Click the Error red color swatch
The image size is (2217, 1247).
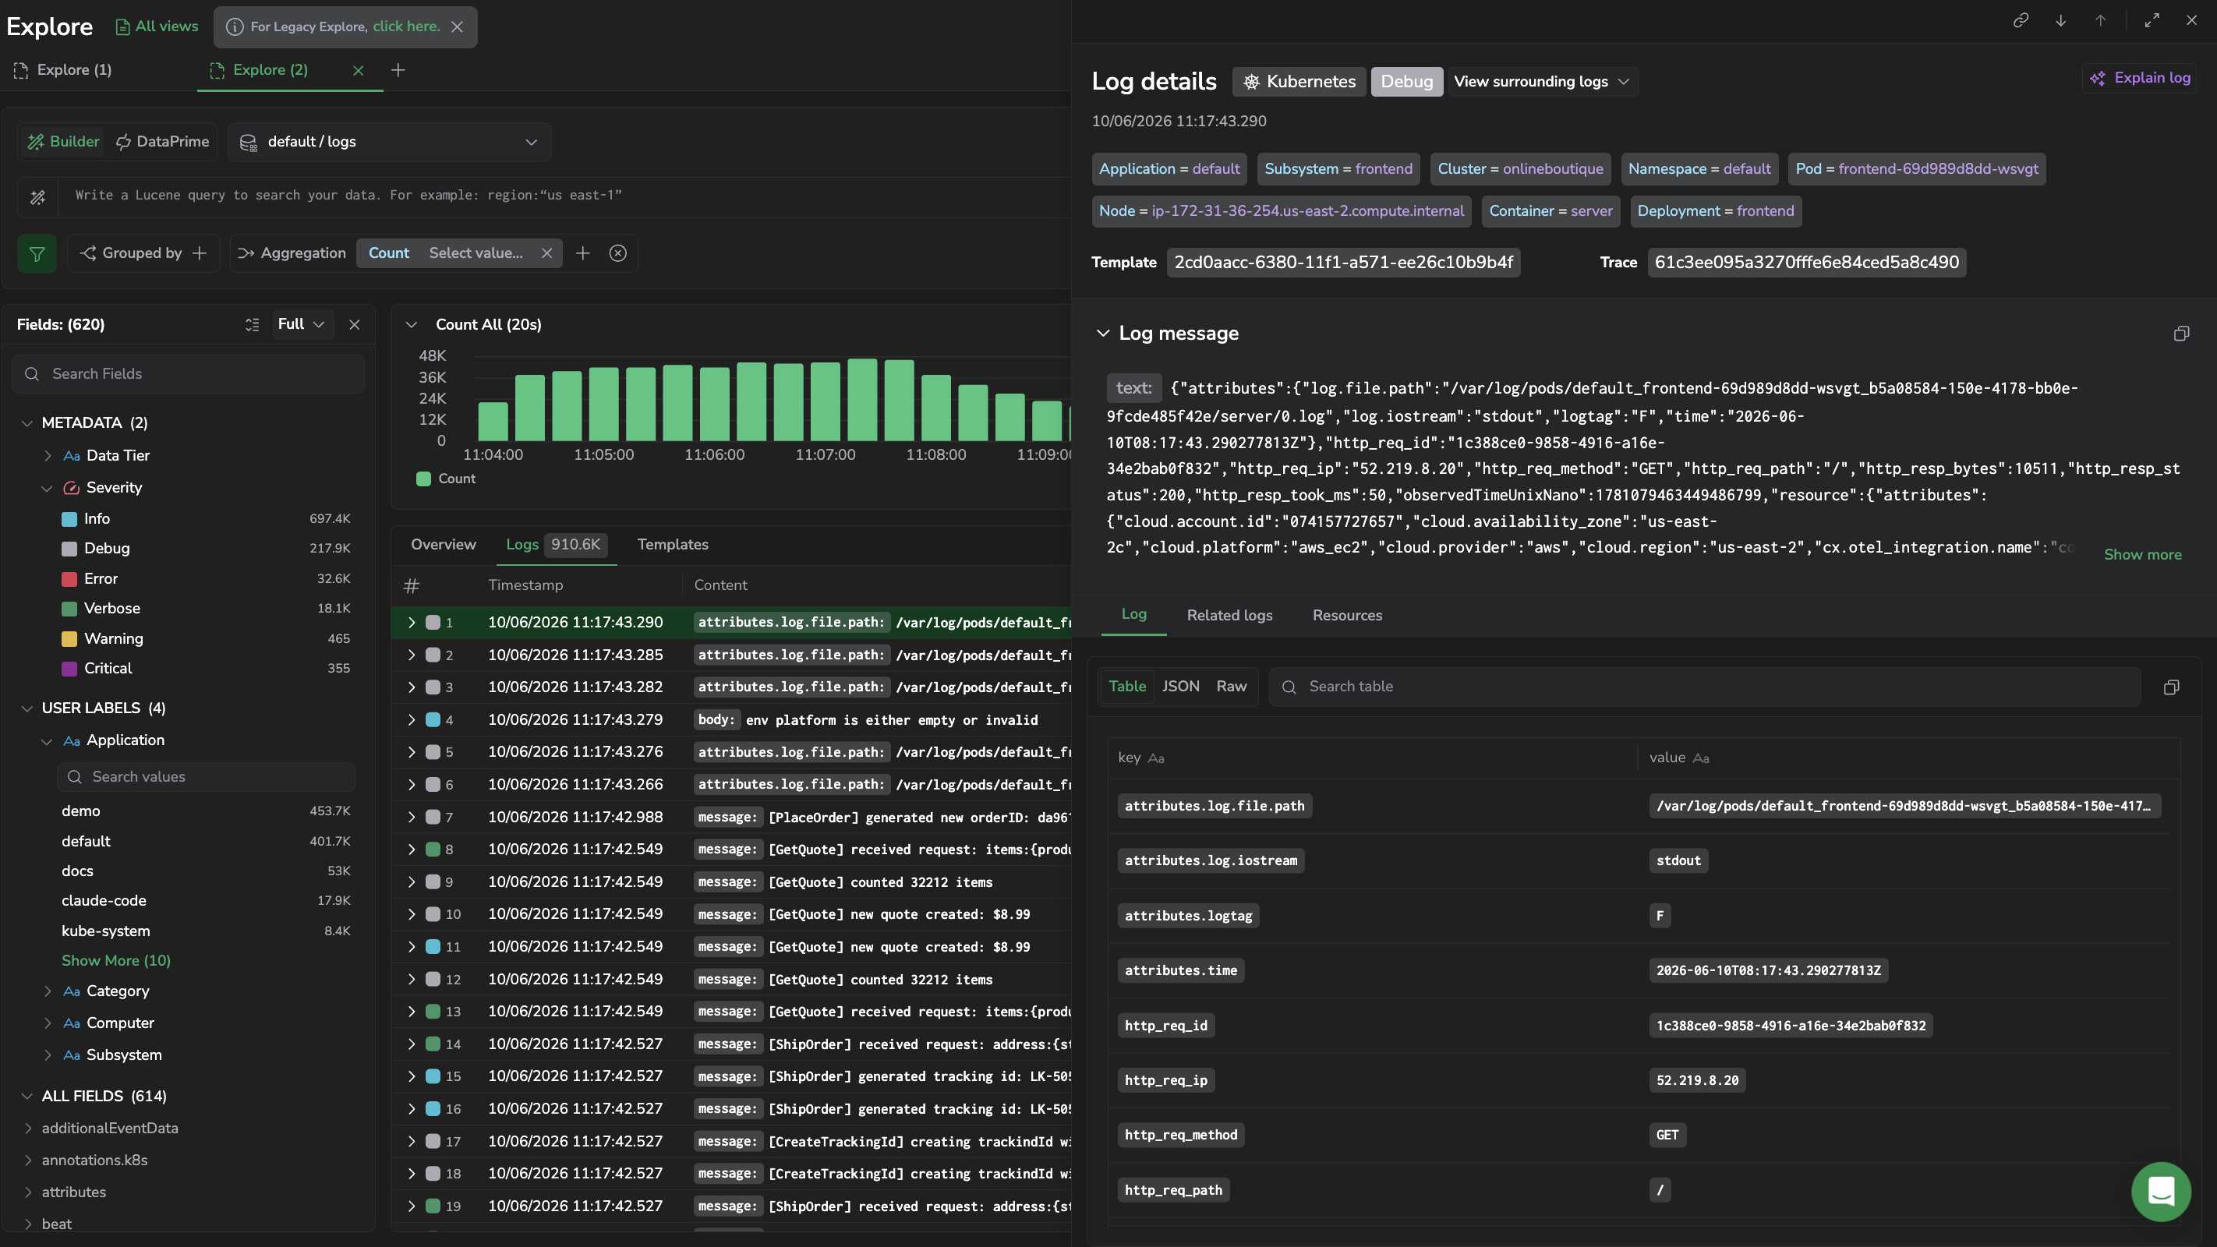tap(69, 578)
